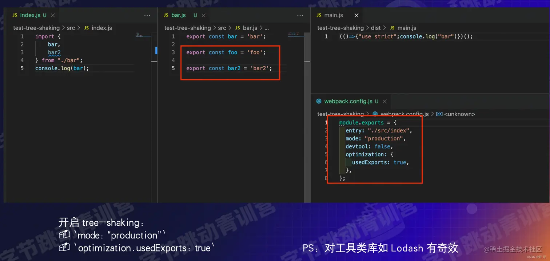Click the index.js minimap preview

(143, 35)
